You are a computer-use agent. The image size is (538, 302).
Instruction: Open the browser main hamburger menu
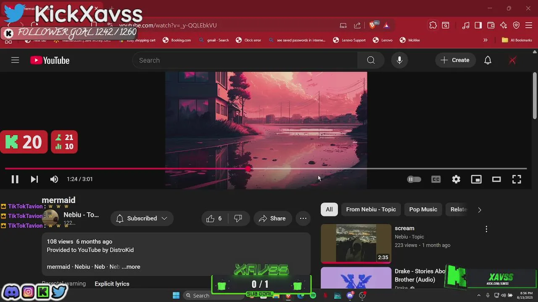click(529, 26)
